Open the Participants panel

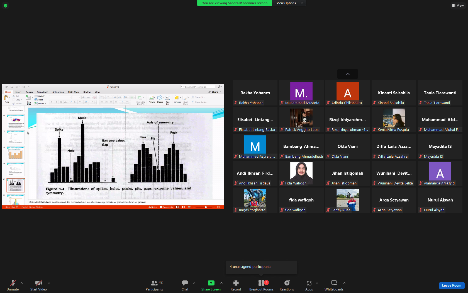point(154,285)
